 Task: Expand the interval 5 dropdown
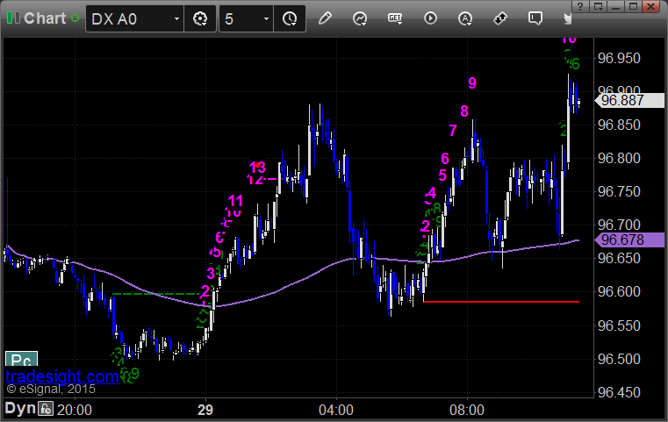266,19
